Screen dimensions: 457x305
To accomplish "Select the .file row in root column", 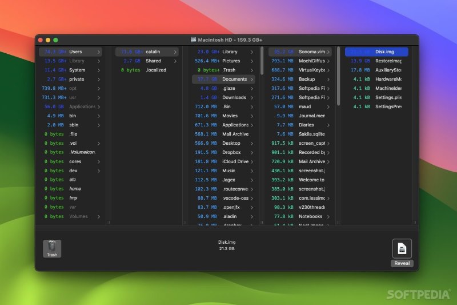I will (x=70, y=134).
